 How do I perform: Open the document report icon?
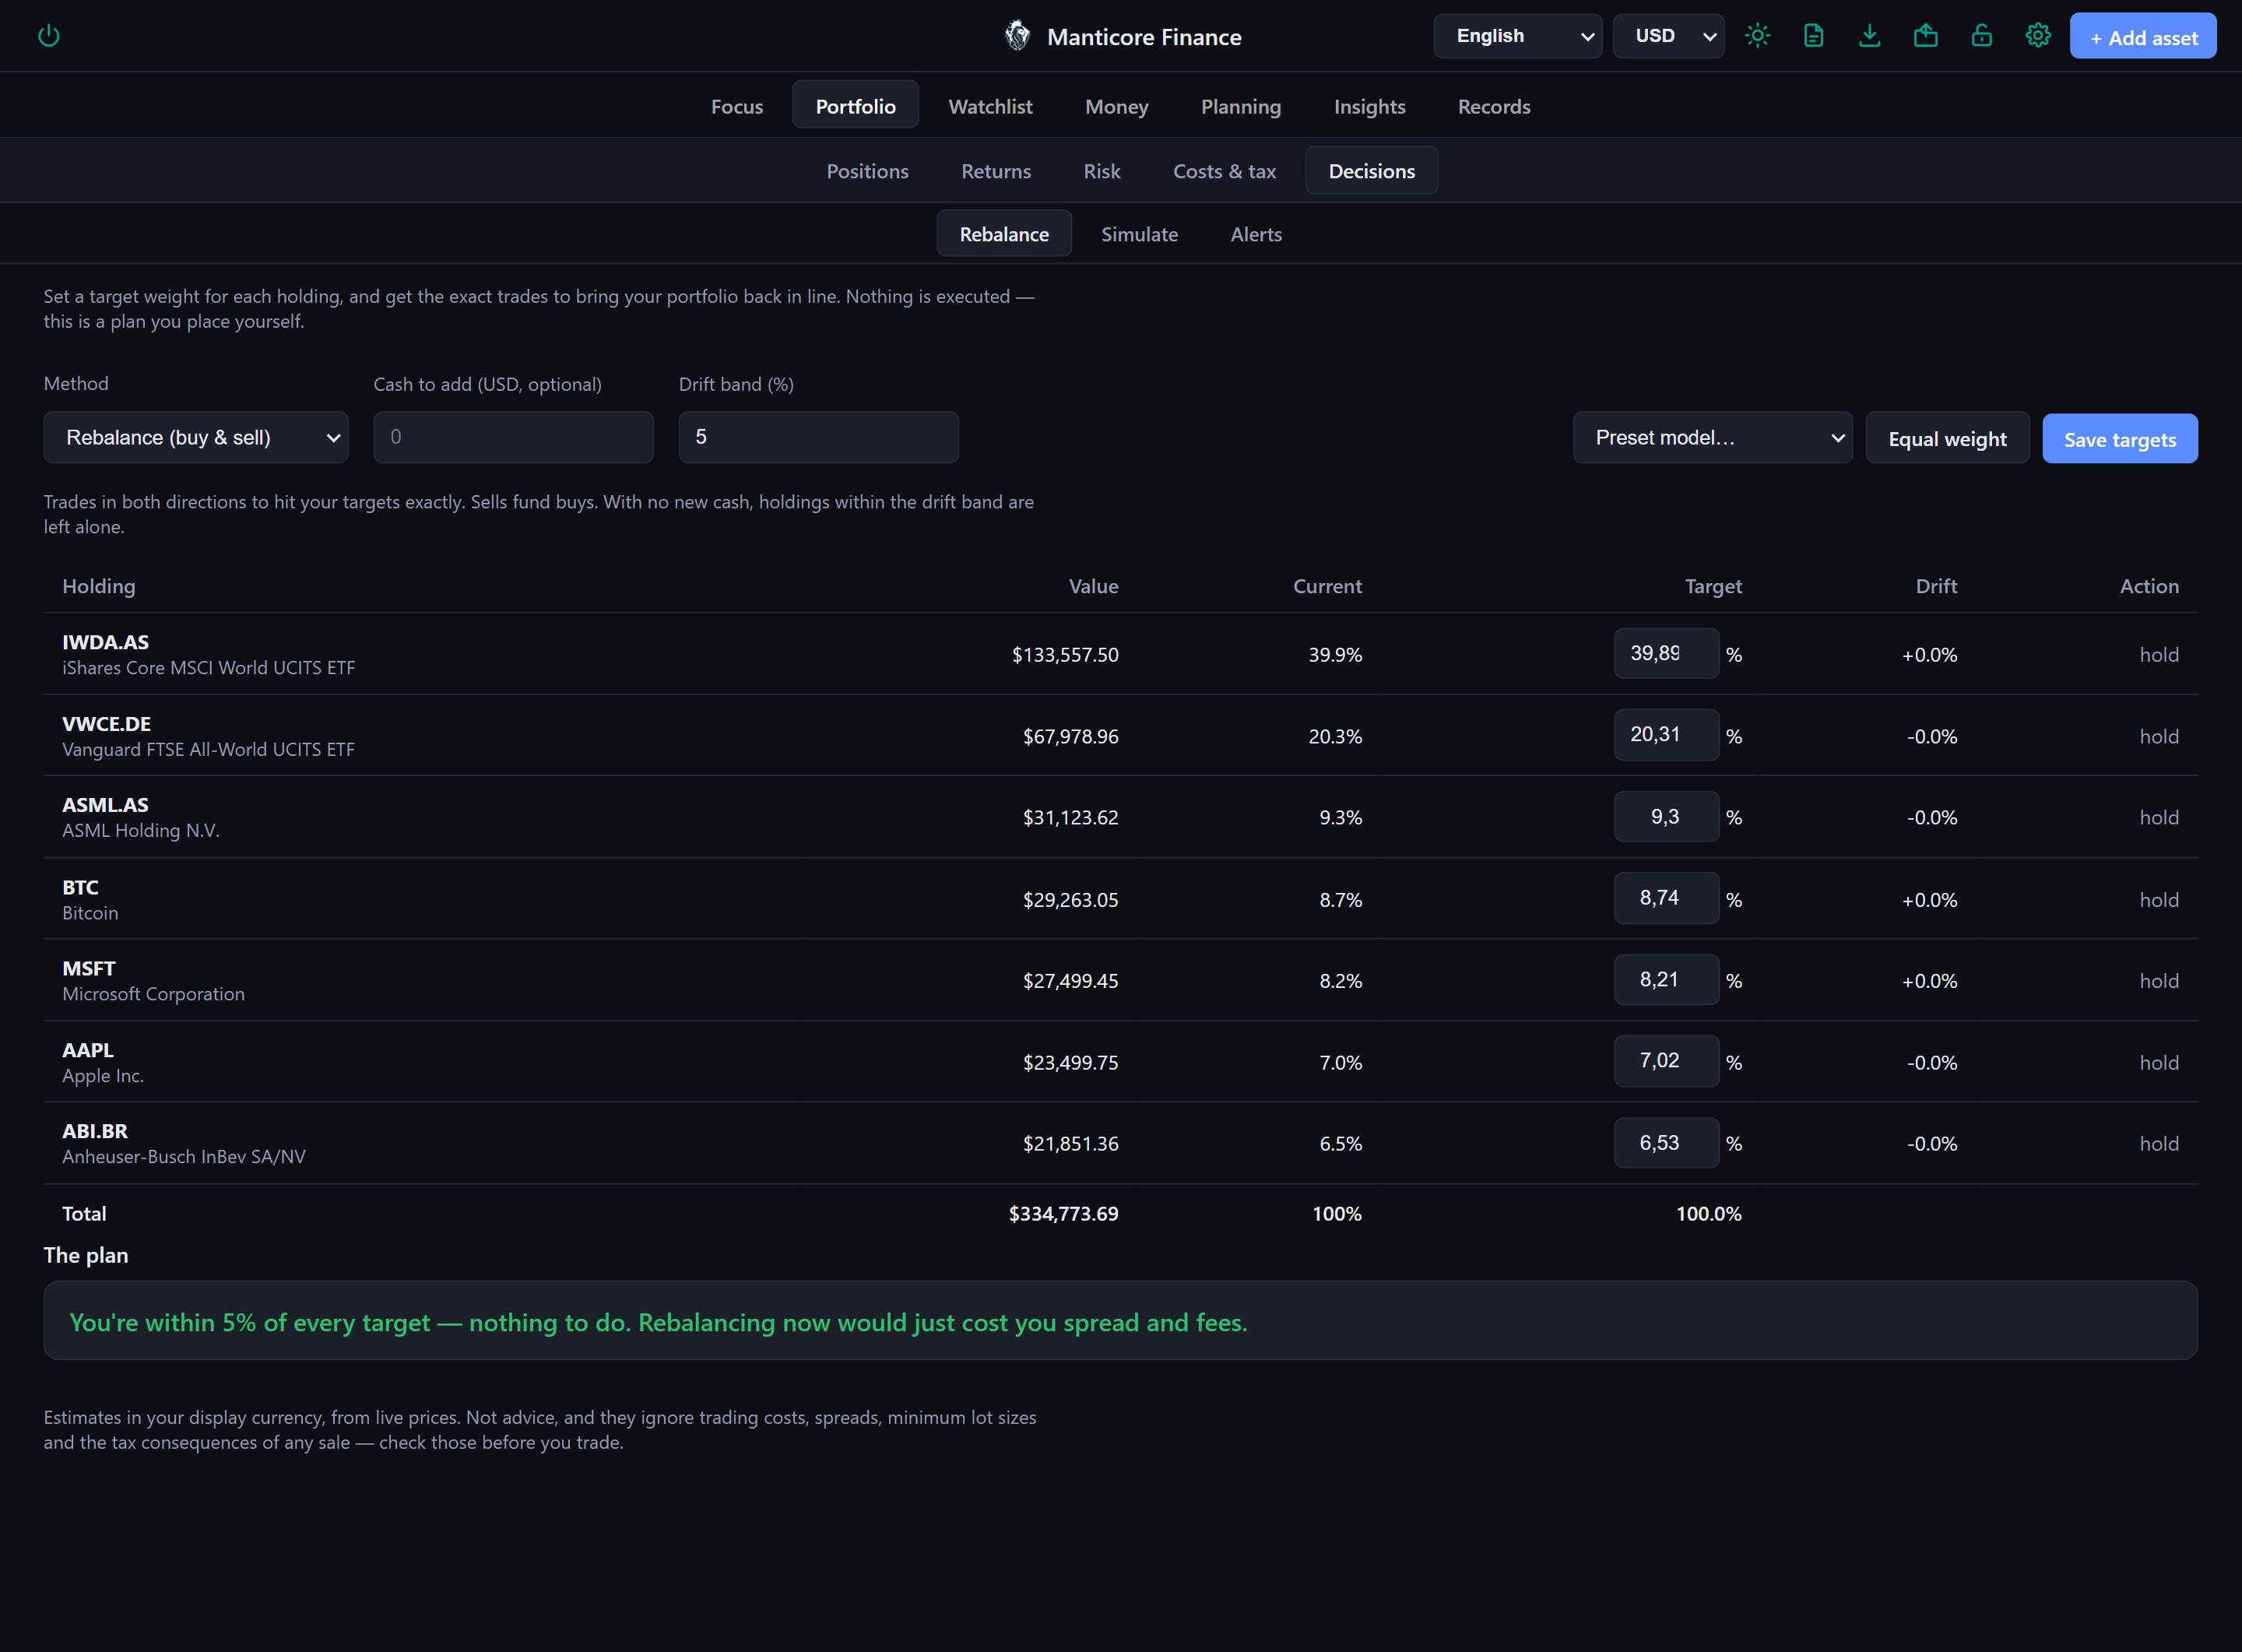(x=1813, y=36)
